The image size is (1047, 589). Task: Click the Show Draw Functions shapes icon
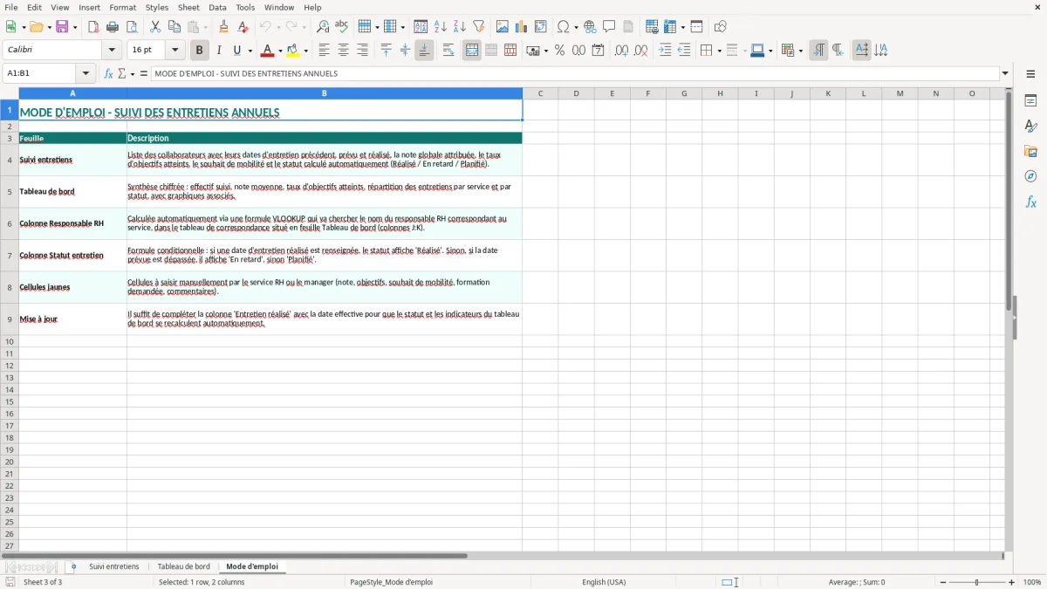click(x=721, y=27)
